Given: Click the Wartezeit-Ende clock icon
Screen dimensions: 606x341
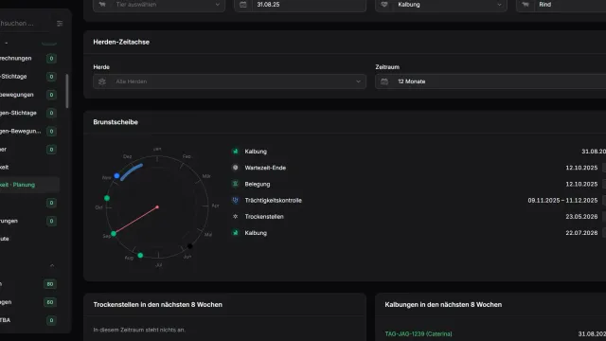Looking at the screenshot, I should [236, 168].
